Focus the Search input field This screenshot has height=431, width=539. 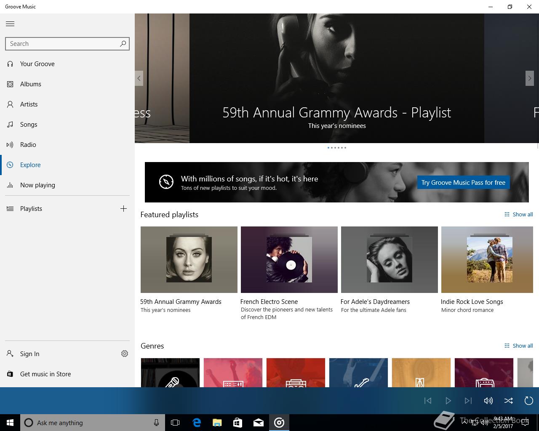tap(67, 44)
